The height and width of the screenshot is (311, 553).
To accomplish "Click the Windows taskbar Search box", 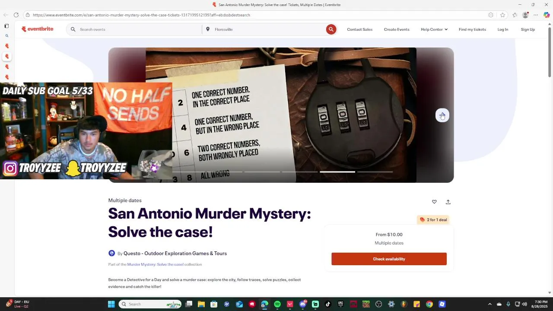I will click(x=150, y=304).
